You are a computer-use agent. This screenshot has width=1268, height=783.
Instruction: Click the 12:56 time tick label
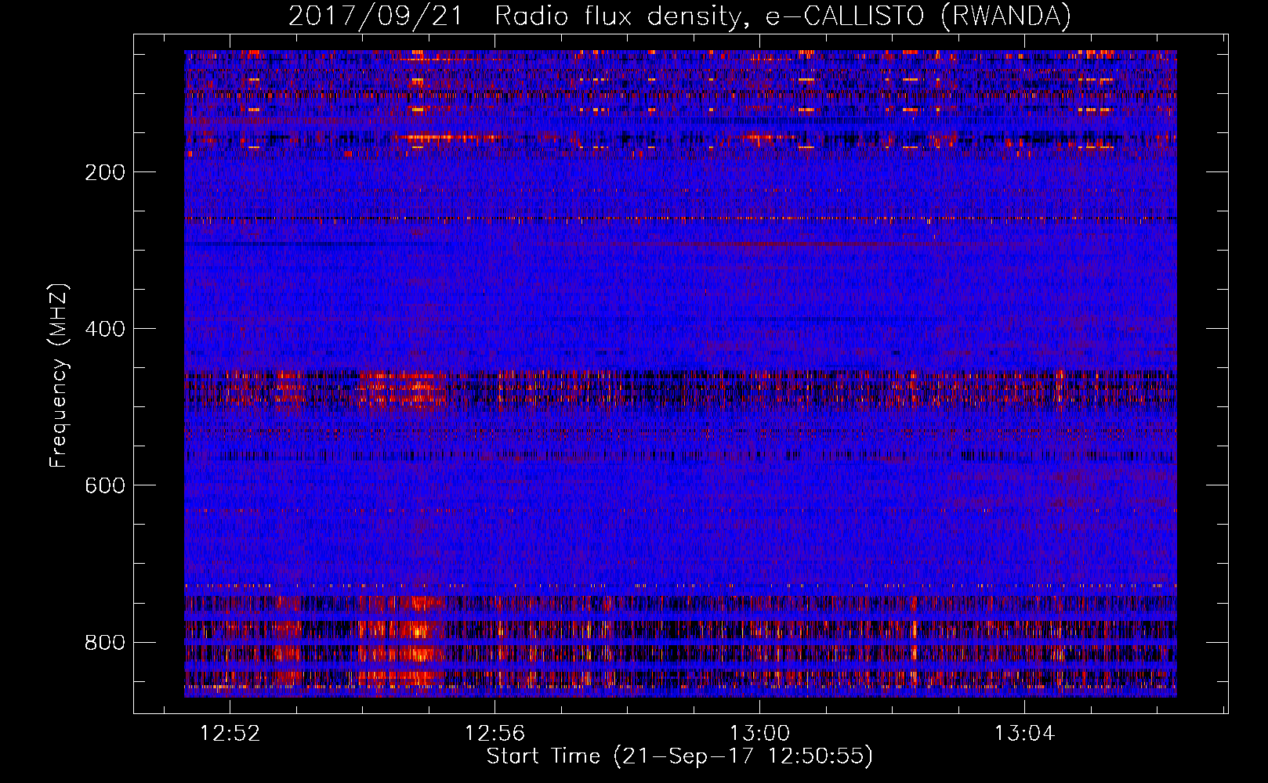point(495,734)
